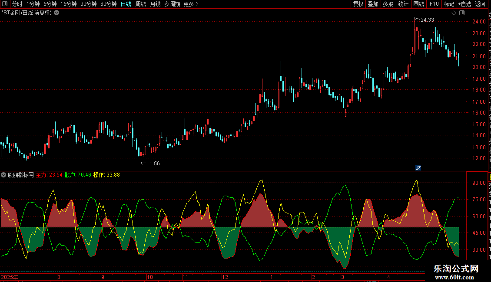
Task: Switch to 日线 daily chart
Action: coord(126,4)
